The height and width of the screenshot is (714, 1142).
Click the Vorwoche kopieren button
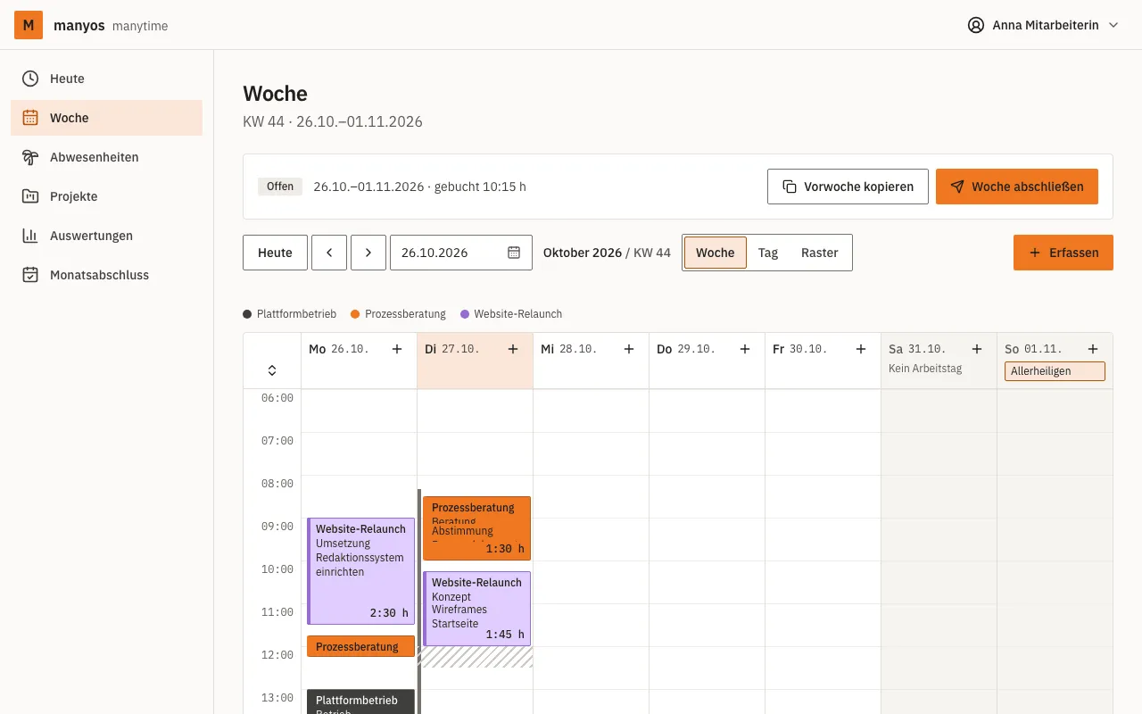[x=848, y=187]
